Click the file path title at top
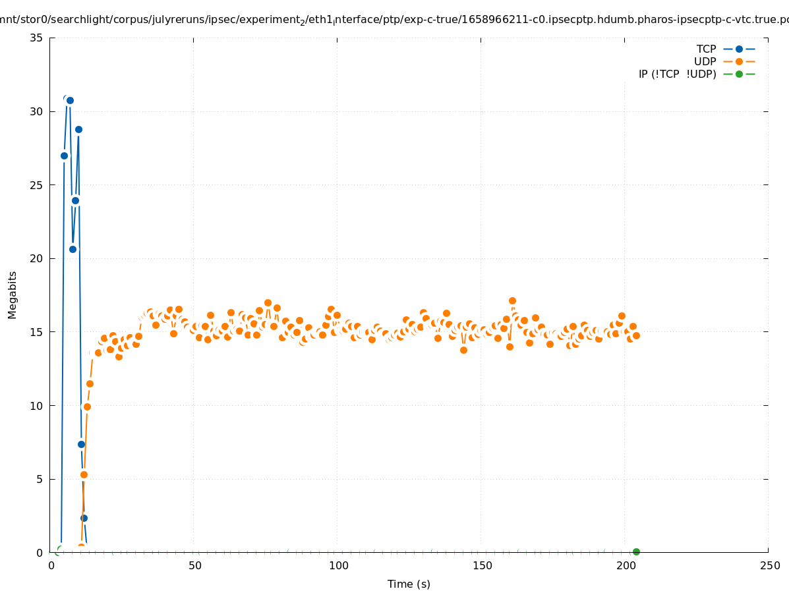The width and height of the screenshot is (789, 593). (x=394, y=20)
